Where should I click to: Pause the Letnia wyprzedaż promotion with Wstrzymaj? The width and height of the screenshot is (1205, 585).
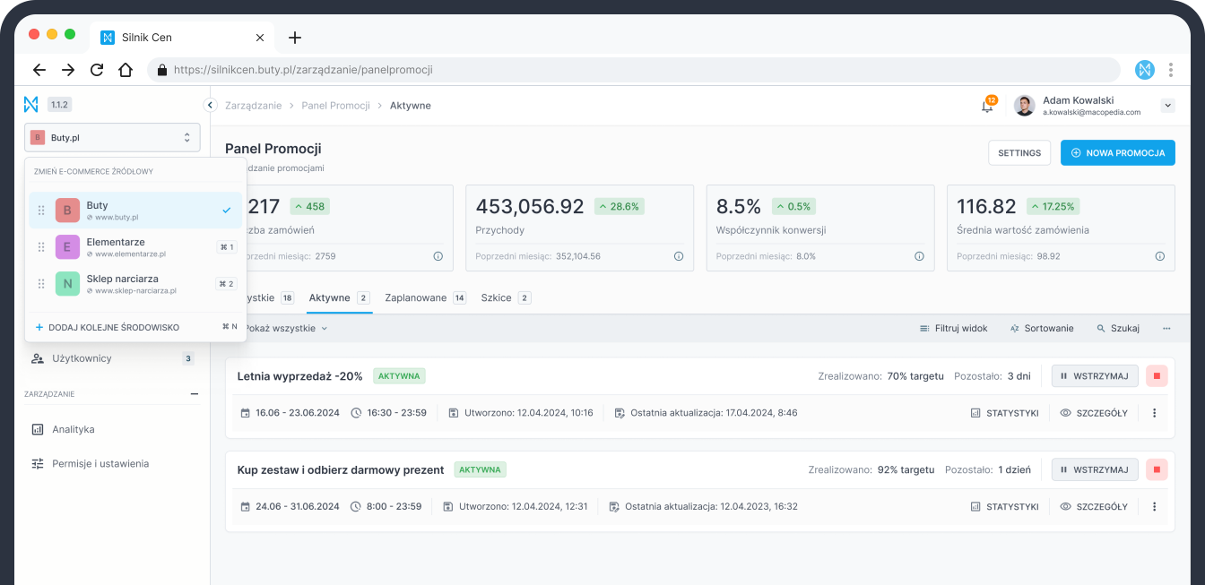coord(1095,376)
